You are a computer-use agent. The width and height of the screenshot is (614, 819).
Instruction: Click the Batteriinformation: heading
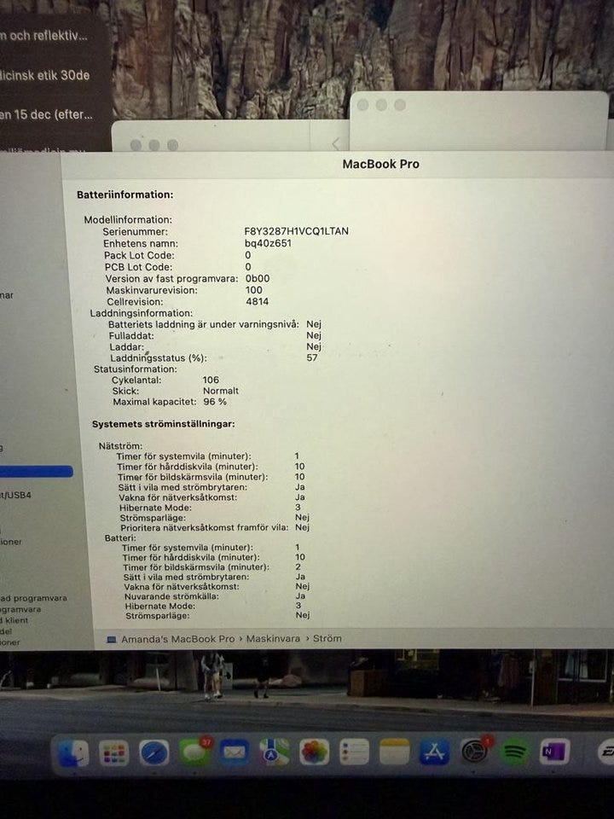(125, 195)
